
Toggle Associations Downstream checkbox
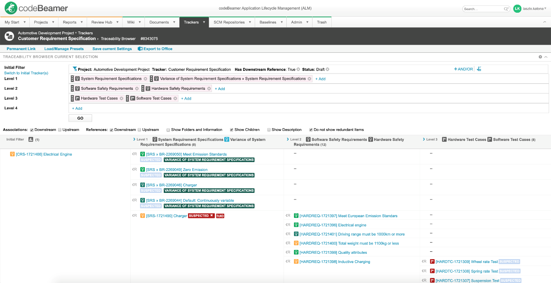tap(32, 130)
